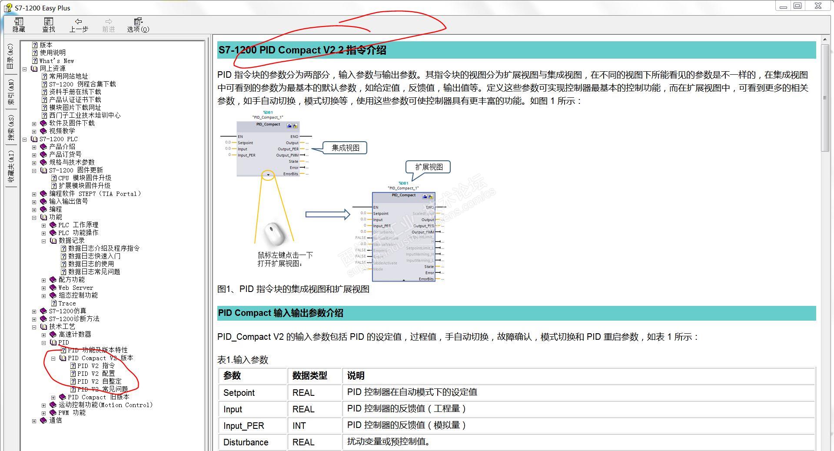The height and width of the screenshot is (451, 834).
Task: Click the topic icon beside S7-1200 例程合集下载
Action: (44, 84)
